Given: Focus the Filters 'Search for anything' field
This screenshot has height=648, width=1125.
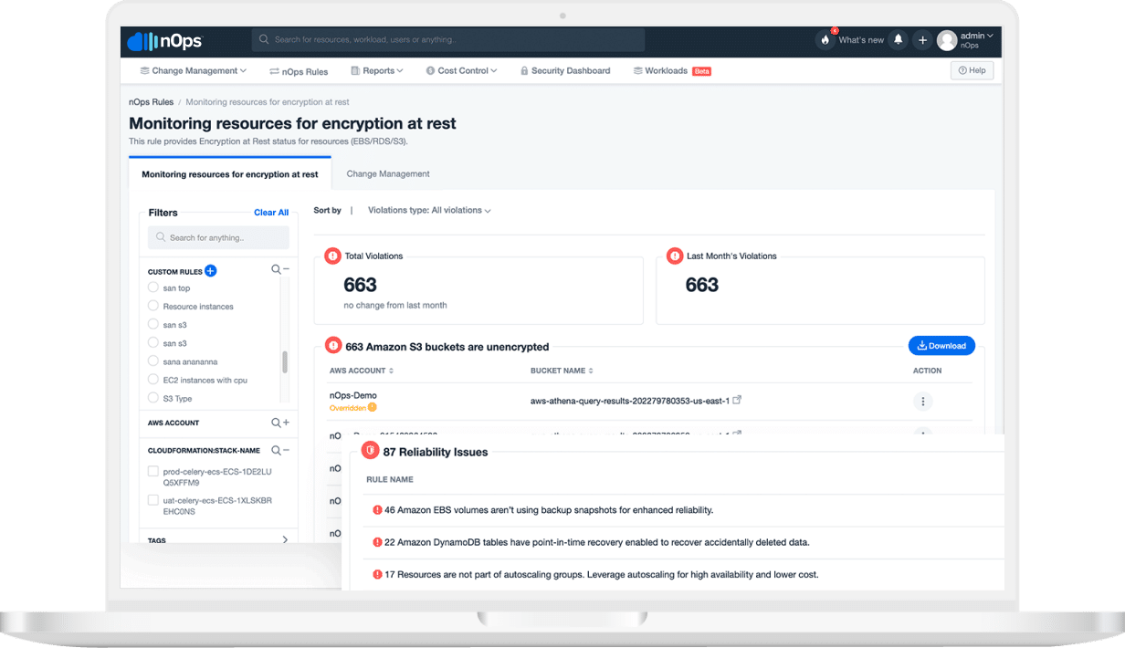Looking at the screenshot, I should [218, 237].
